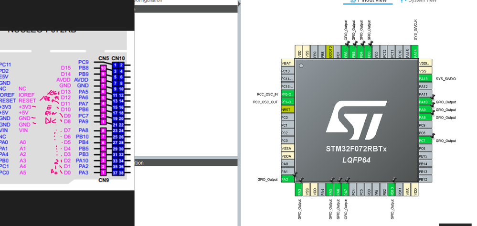Click the PA3 pin on the chip
Viewport: 477px width, 226px height.
(x=299, y=189)
